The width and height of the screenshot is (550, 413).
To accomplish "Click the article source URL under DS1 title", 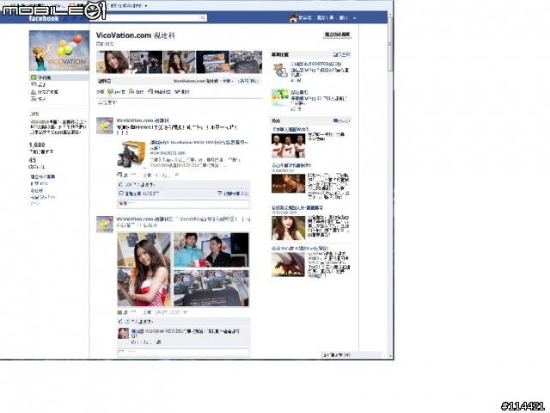I will [168, 153].
